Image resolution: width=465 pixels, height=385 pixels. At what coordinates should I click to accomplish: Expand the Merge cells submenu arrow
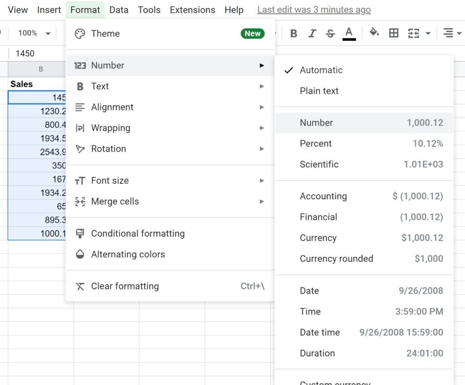click(x=262, y=201)
